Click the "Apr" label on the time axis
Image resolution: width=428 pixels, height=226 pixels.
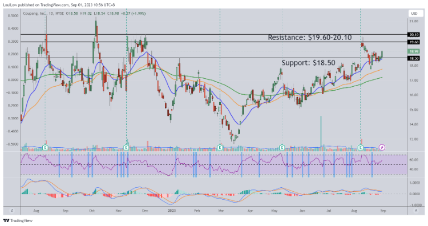click(x=250, y=211)
